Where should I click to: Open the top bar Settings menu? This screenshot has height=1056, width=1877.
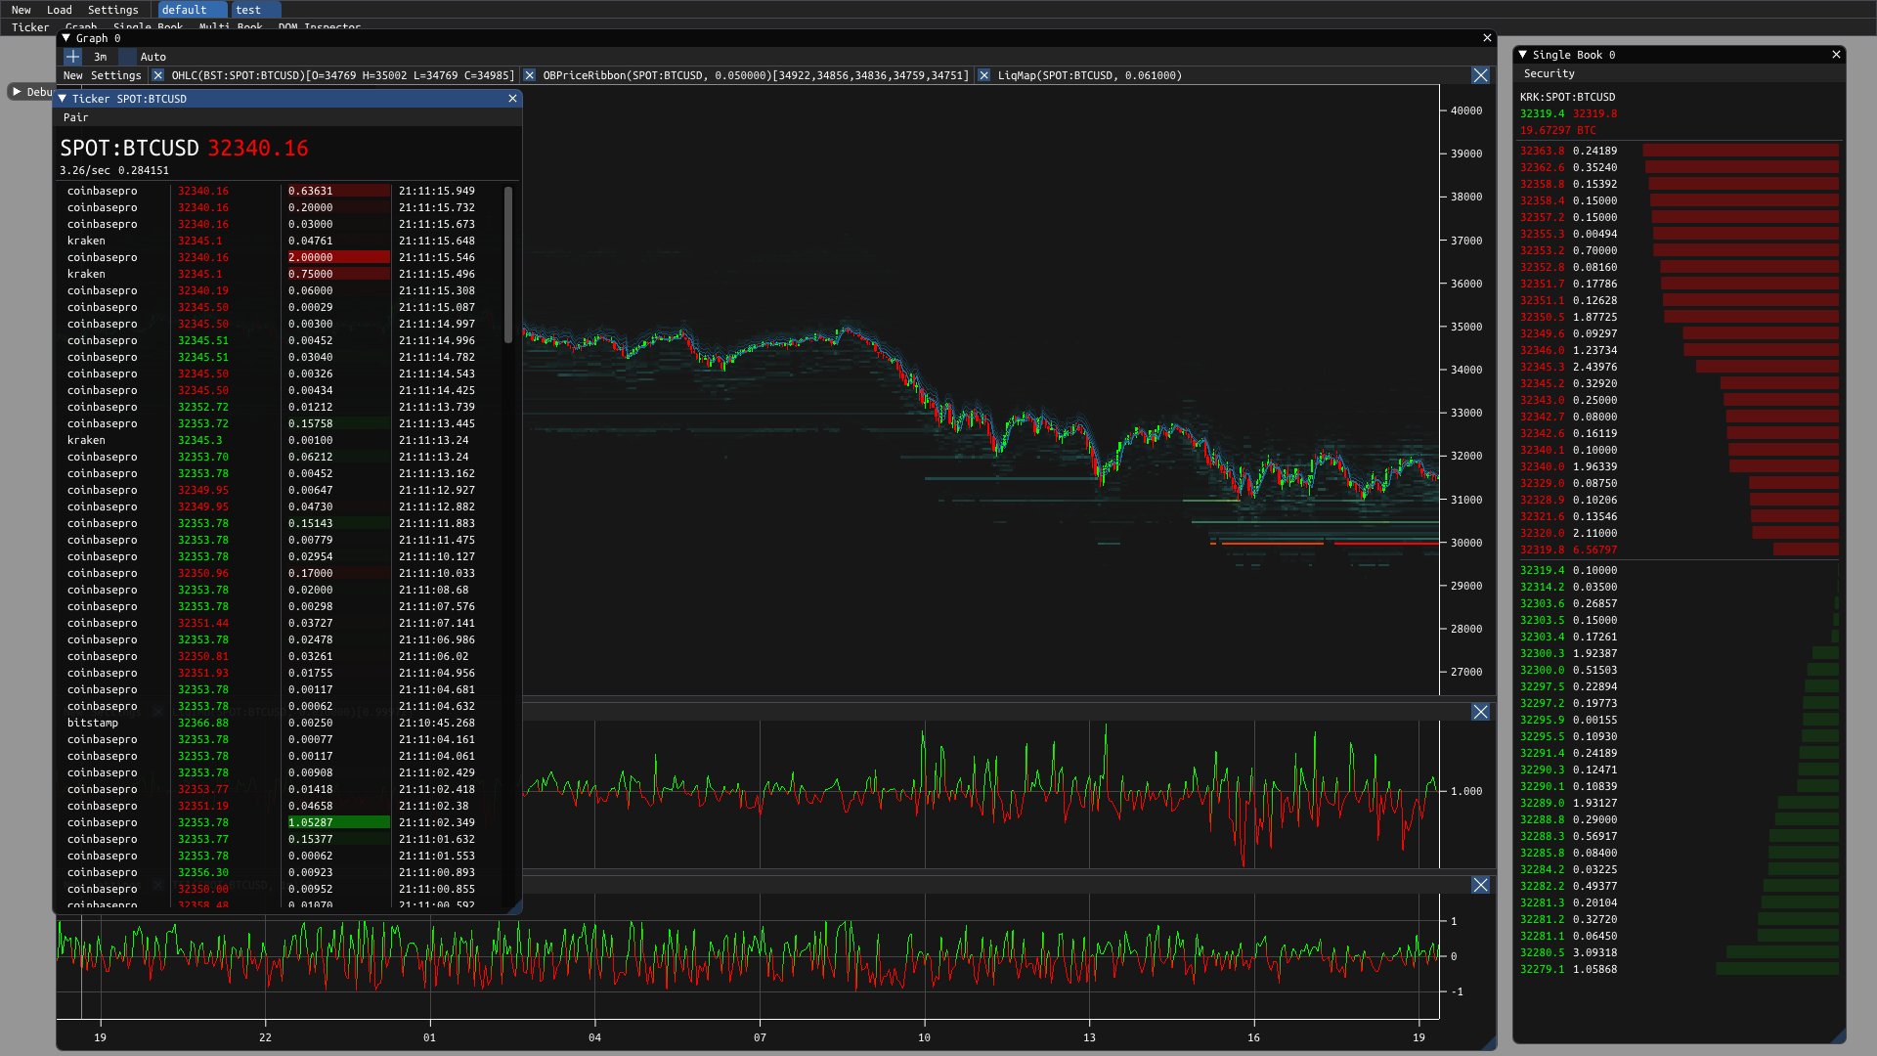point(113,10)
